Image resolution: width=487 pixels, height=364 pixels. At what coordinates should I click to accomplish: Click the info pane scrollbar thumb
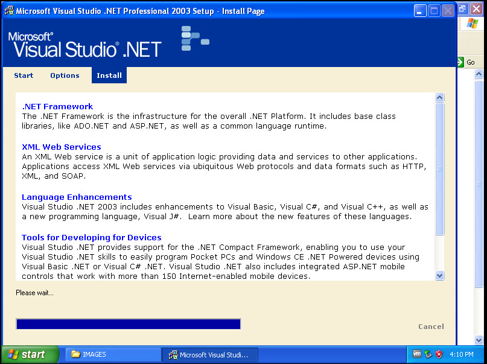pyautogui.click(x=439, y=169)
